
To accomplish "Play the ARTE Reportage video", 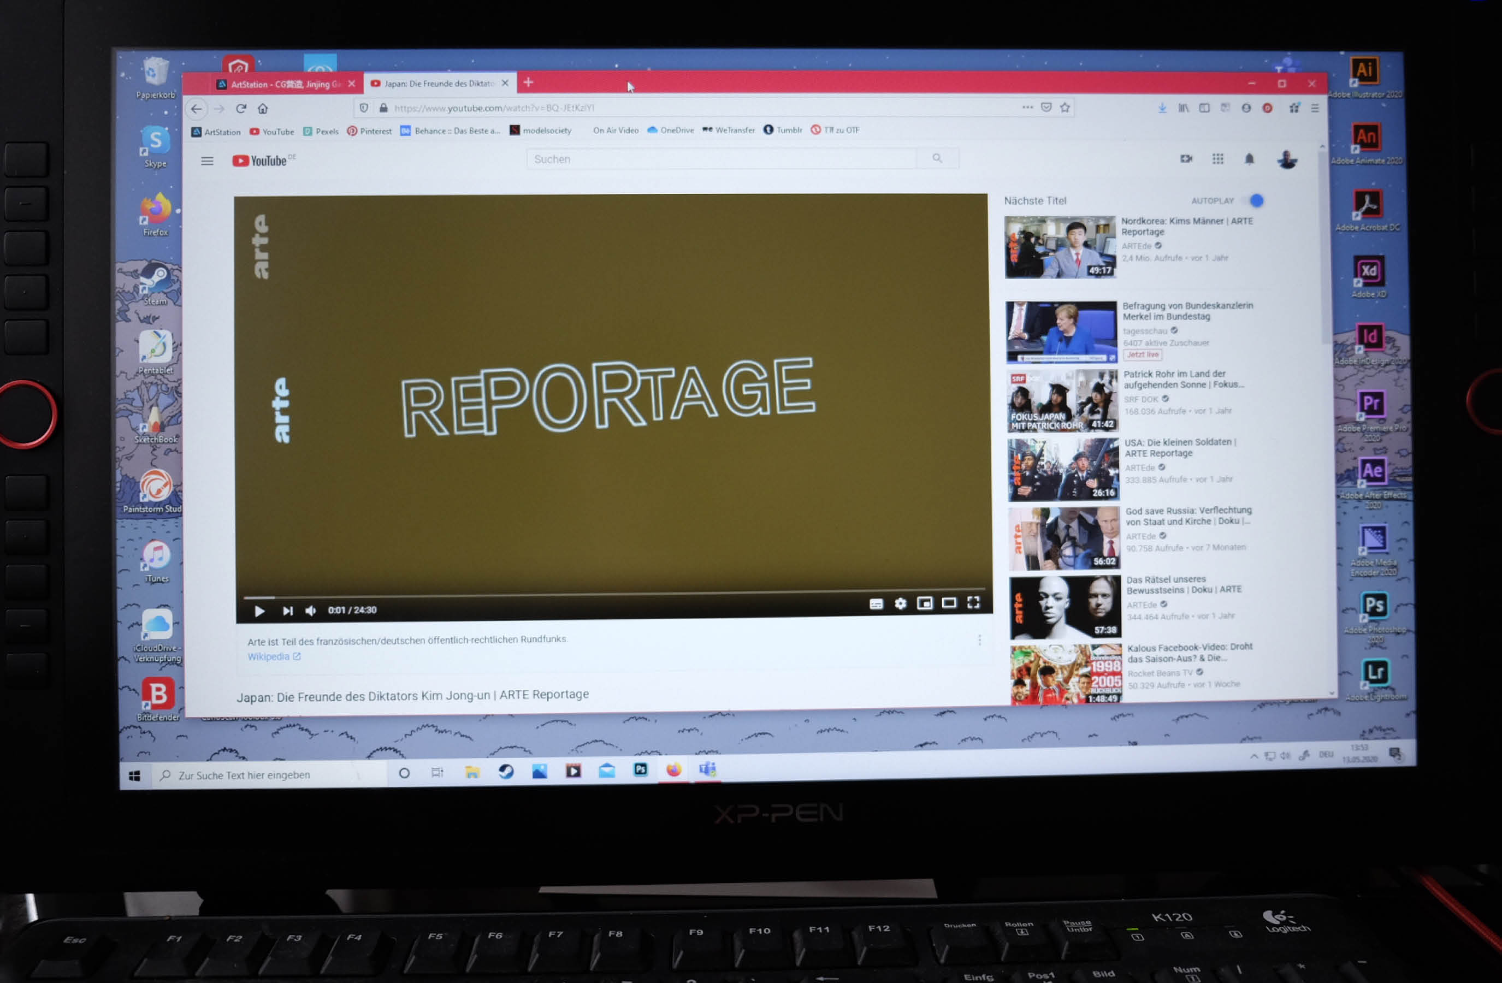I will (259, 611).
